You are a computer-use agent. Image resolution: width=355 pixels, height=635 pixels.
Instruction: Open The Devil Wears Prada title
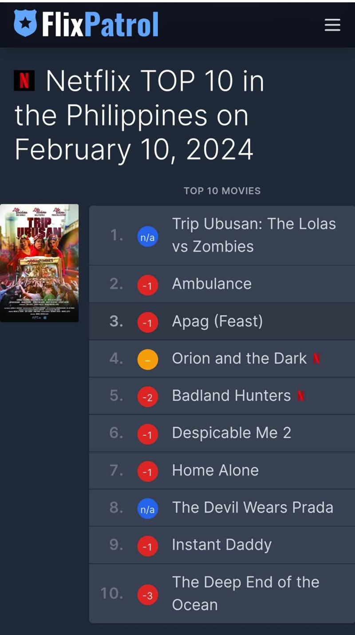tap(252, 508)
